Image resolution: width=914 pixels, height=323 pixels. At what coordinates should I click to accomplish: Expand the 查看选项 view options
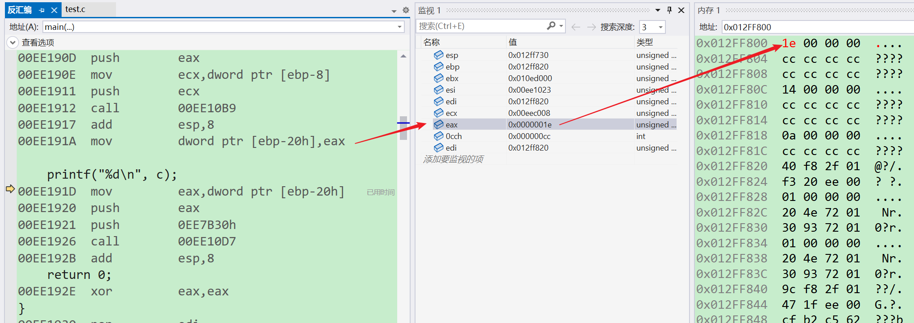coord(12,42)
